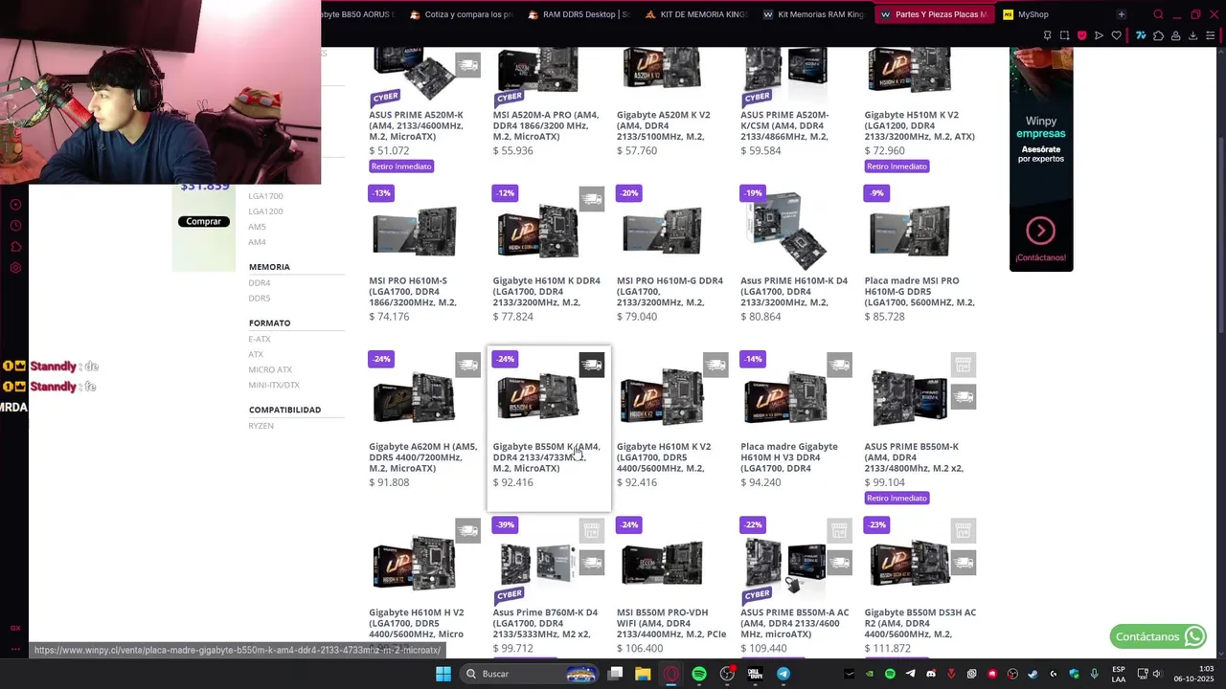Open the Placa madre MSI PRO H610M-G DDR5 link

(x=919, y=292)
